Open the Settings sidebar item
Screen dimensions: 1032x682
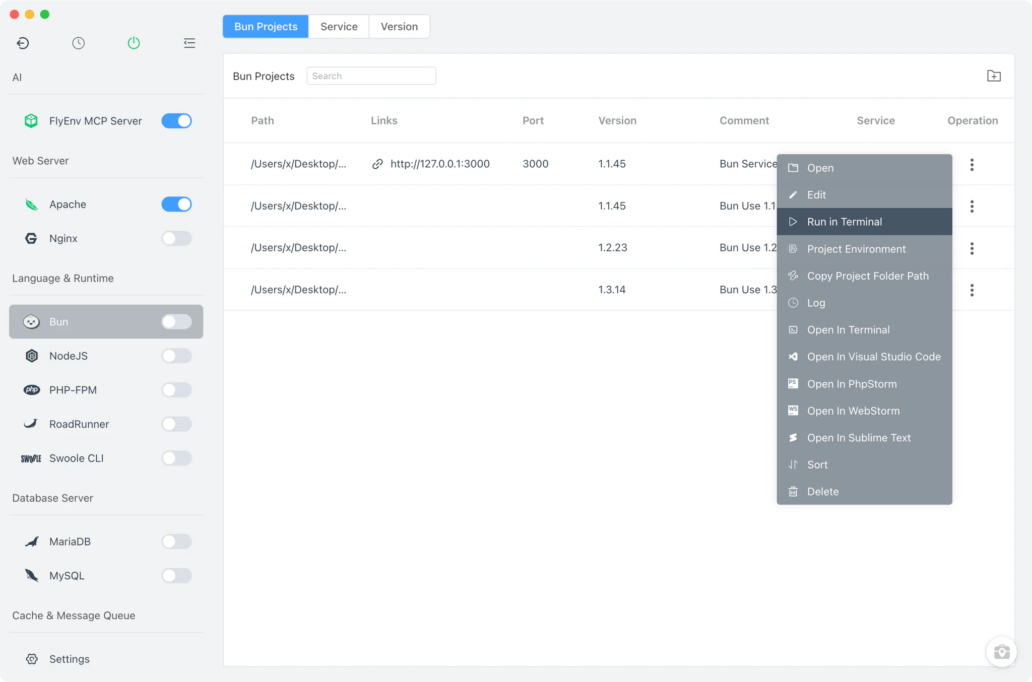[x=106, y=659]
